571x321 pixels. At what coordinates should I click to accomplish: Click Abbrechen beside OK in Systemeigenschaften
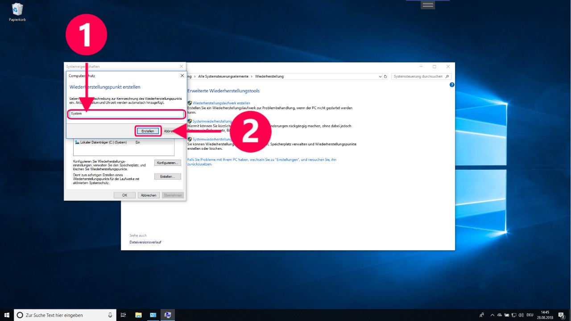(x=149, y=195)
